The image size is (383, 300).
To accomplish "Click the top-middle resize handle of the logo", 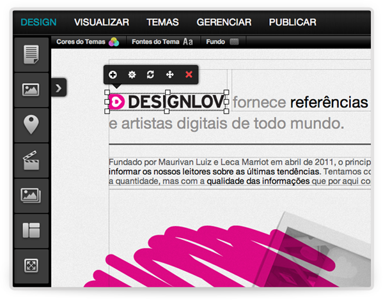I will point(168,92).
